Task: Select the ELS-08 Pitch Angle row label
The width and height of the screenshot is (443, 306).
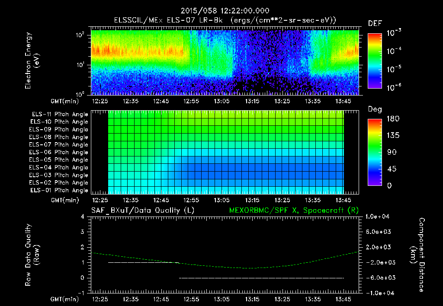Action: (59, 137)
